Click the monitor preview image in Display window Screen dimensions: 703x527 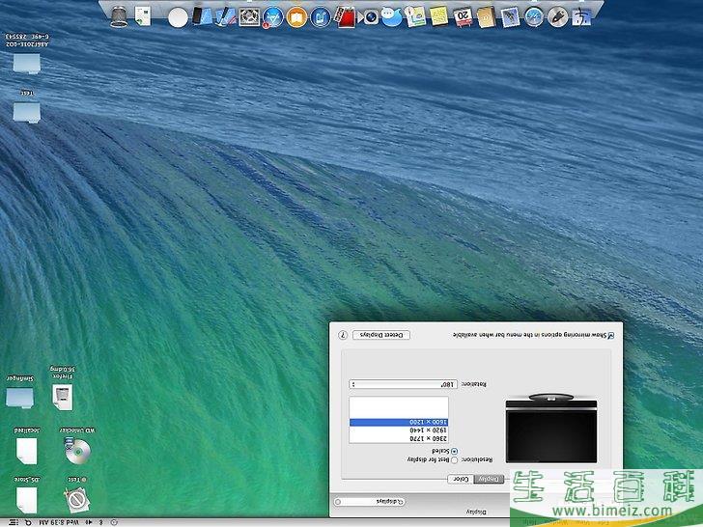tap(551, 428)
